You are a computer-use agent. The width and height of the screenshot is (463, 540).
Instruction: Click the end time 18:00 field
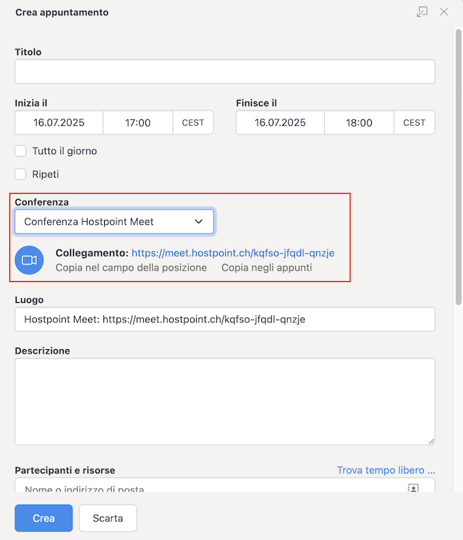pyautogui.click(x=360, y=123)
